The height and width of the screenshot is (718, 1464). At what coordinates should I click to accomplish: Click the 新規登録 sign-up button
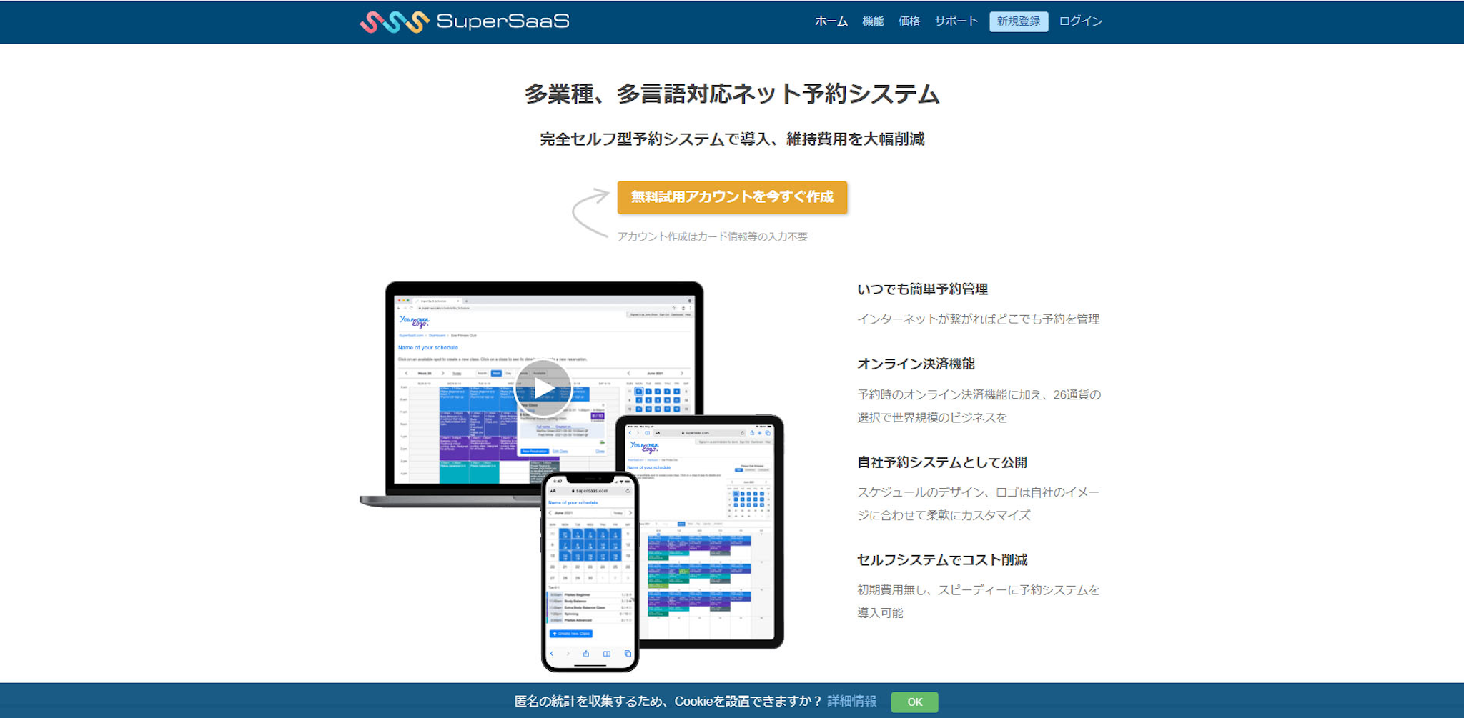1019,21
